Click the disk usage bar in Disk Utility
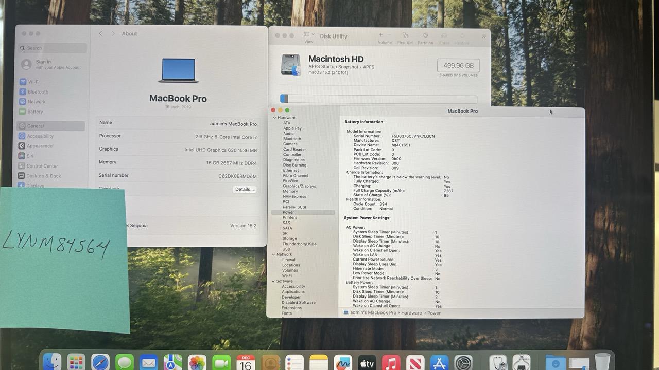Viewport: 659px width, 370px height. click(378, 99)
